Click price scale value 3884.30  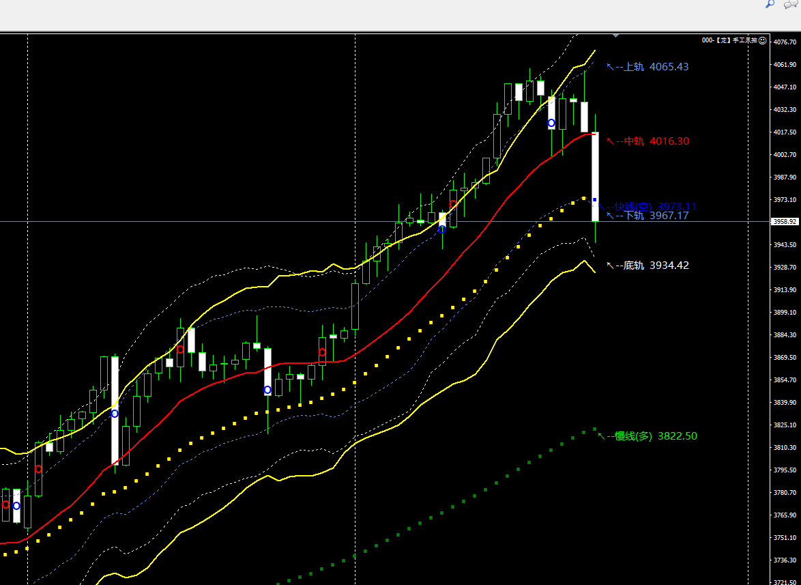pos(785,334)
